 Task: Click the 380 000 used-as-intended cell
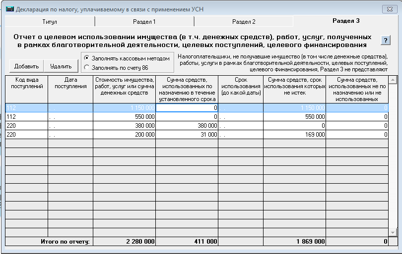[x=187, y=126]
